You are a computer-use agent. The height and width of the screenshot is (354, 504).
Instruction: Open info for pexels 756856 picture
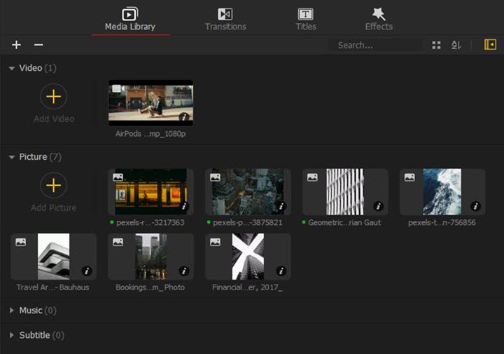click(476, 206)
